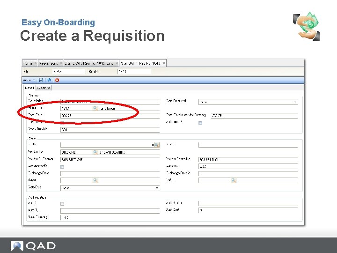
Task: Toggle the Auto Issue checkbox
Action: [200, 123]
